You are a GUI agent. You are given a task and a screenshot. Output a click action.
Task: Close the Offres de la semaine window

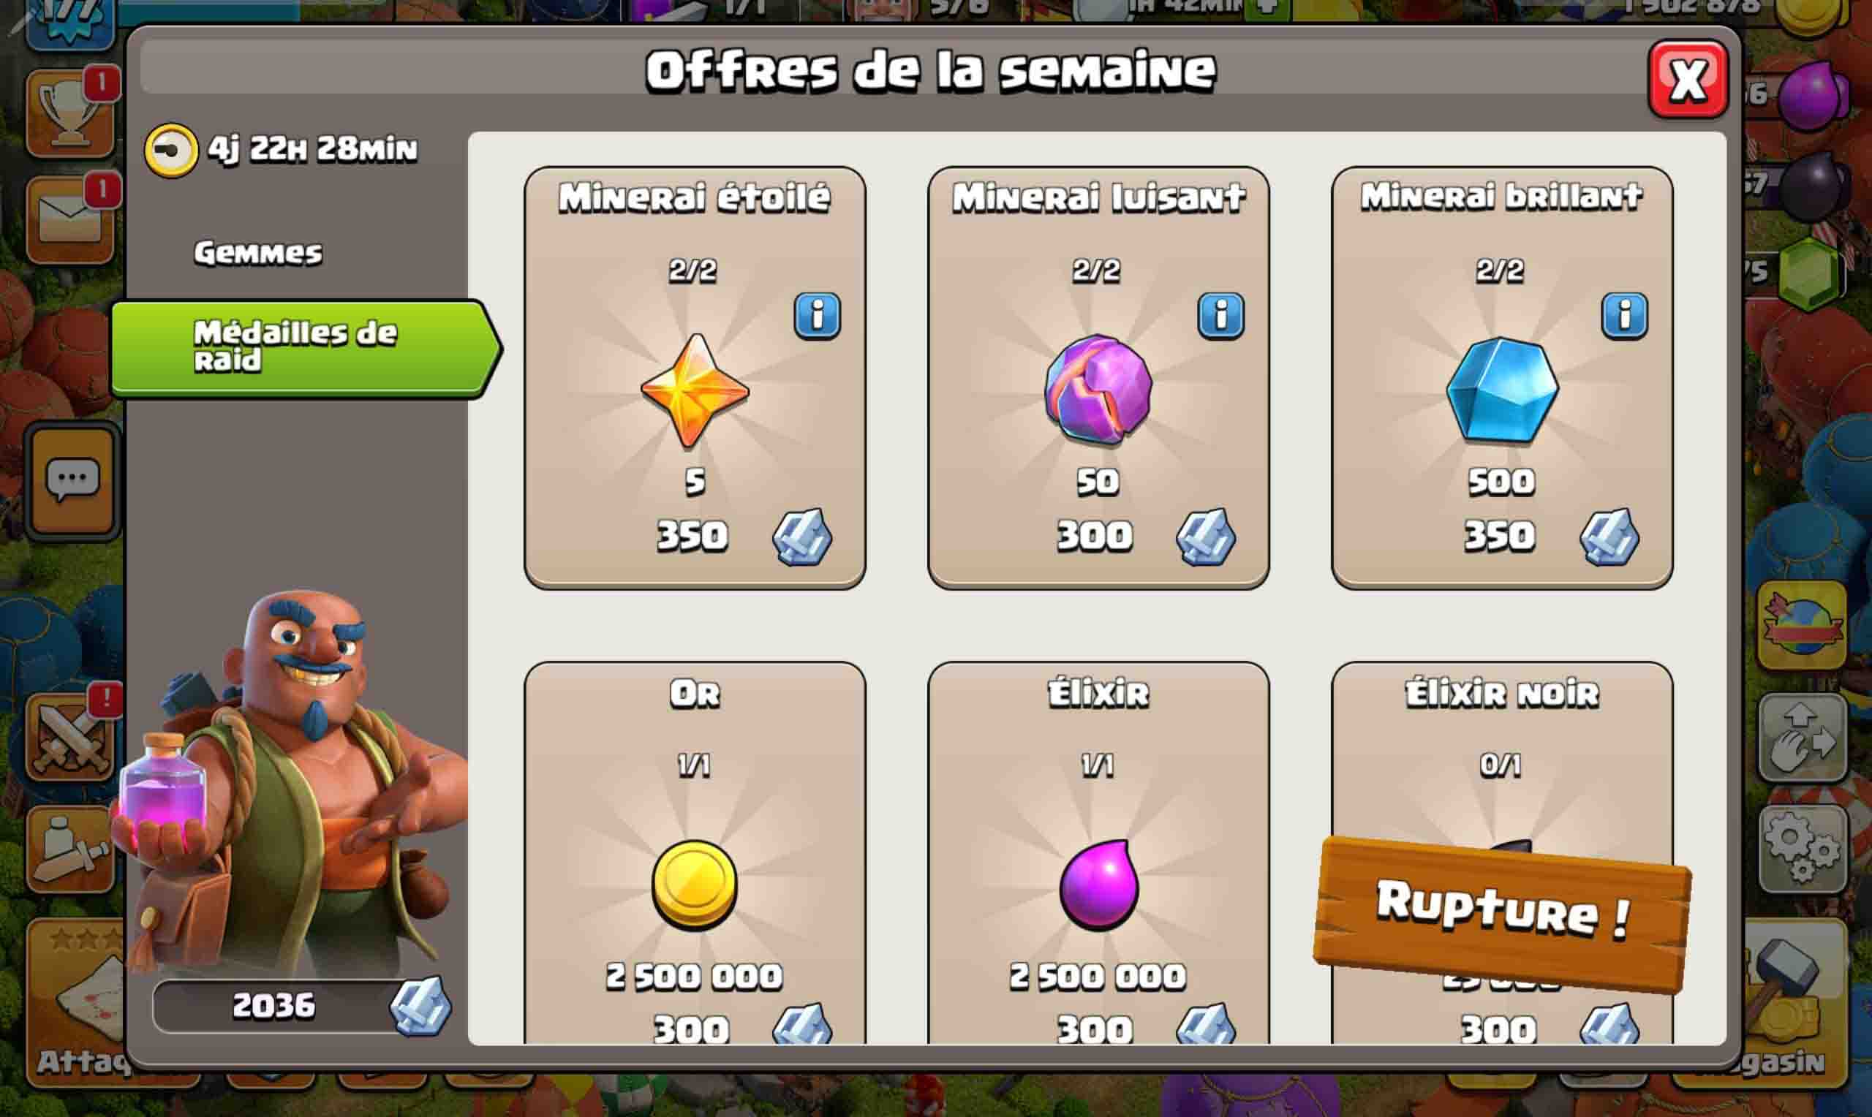point(1688,80)
